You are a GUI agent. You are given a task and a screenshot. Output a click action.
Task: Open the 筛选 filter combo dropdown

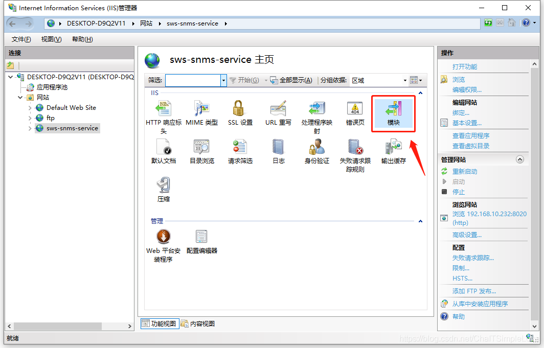223,80
